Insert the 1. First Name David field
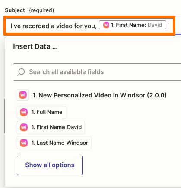 (x=51, y=127)
